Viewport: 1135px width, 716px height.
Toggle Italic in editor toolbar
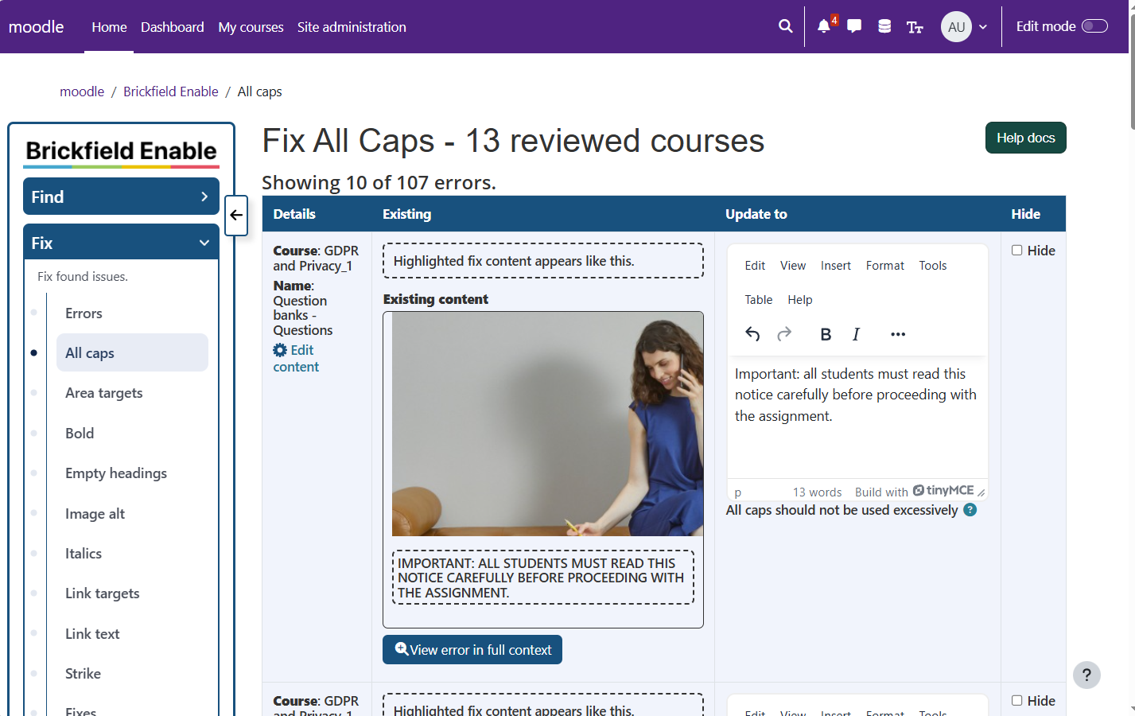click(x=856, y=334)
